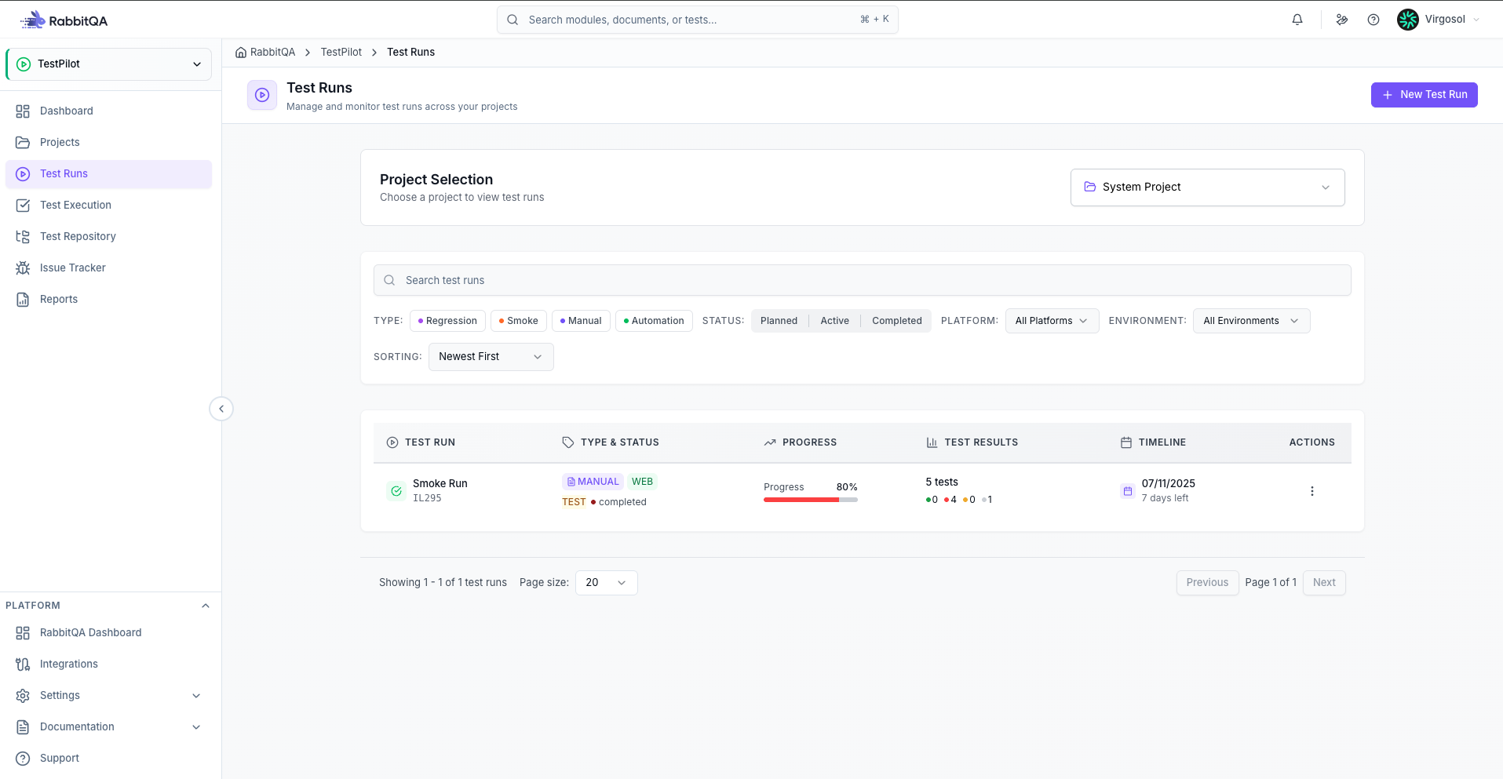The width and height of the screenshot is (1503, 779).
Task: Click the Test Repository tree icon
Action: pos(23,237)
